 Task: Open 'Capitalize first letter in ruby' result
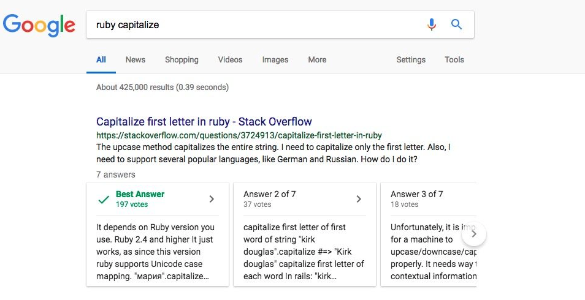204,121
